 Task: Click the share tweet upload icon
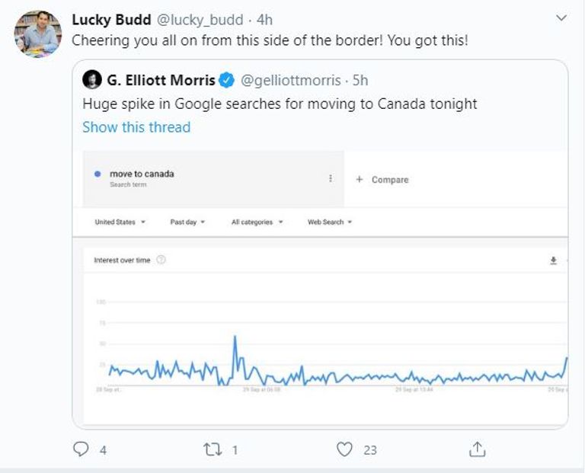tap(478, 449)
